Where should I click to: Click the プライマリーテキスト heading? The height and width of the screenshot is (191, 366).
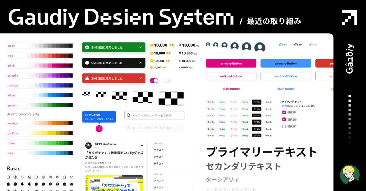pyautogui.click(x=262, y=152)
